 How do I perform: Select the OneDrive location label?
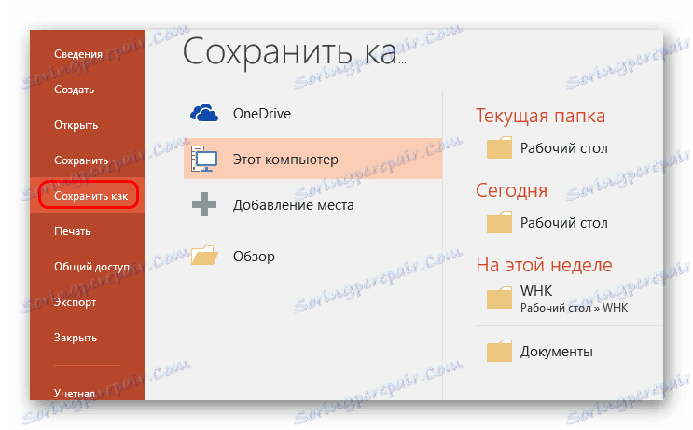click(262, 114)
